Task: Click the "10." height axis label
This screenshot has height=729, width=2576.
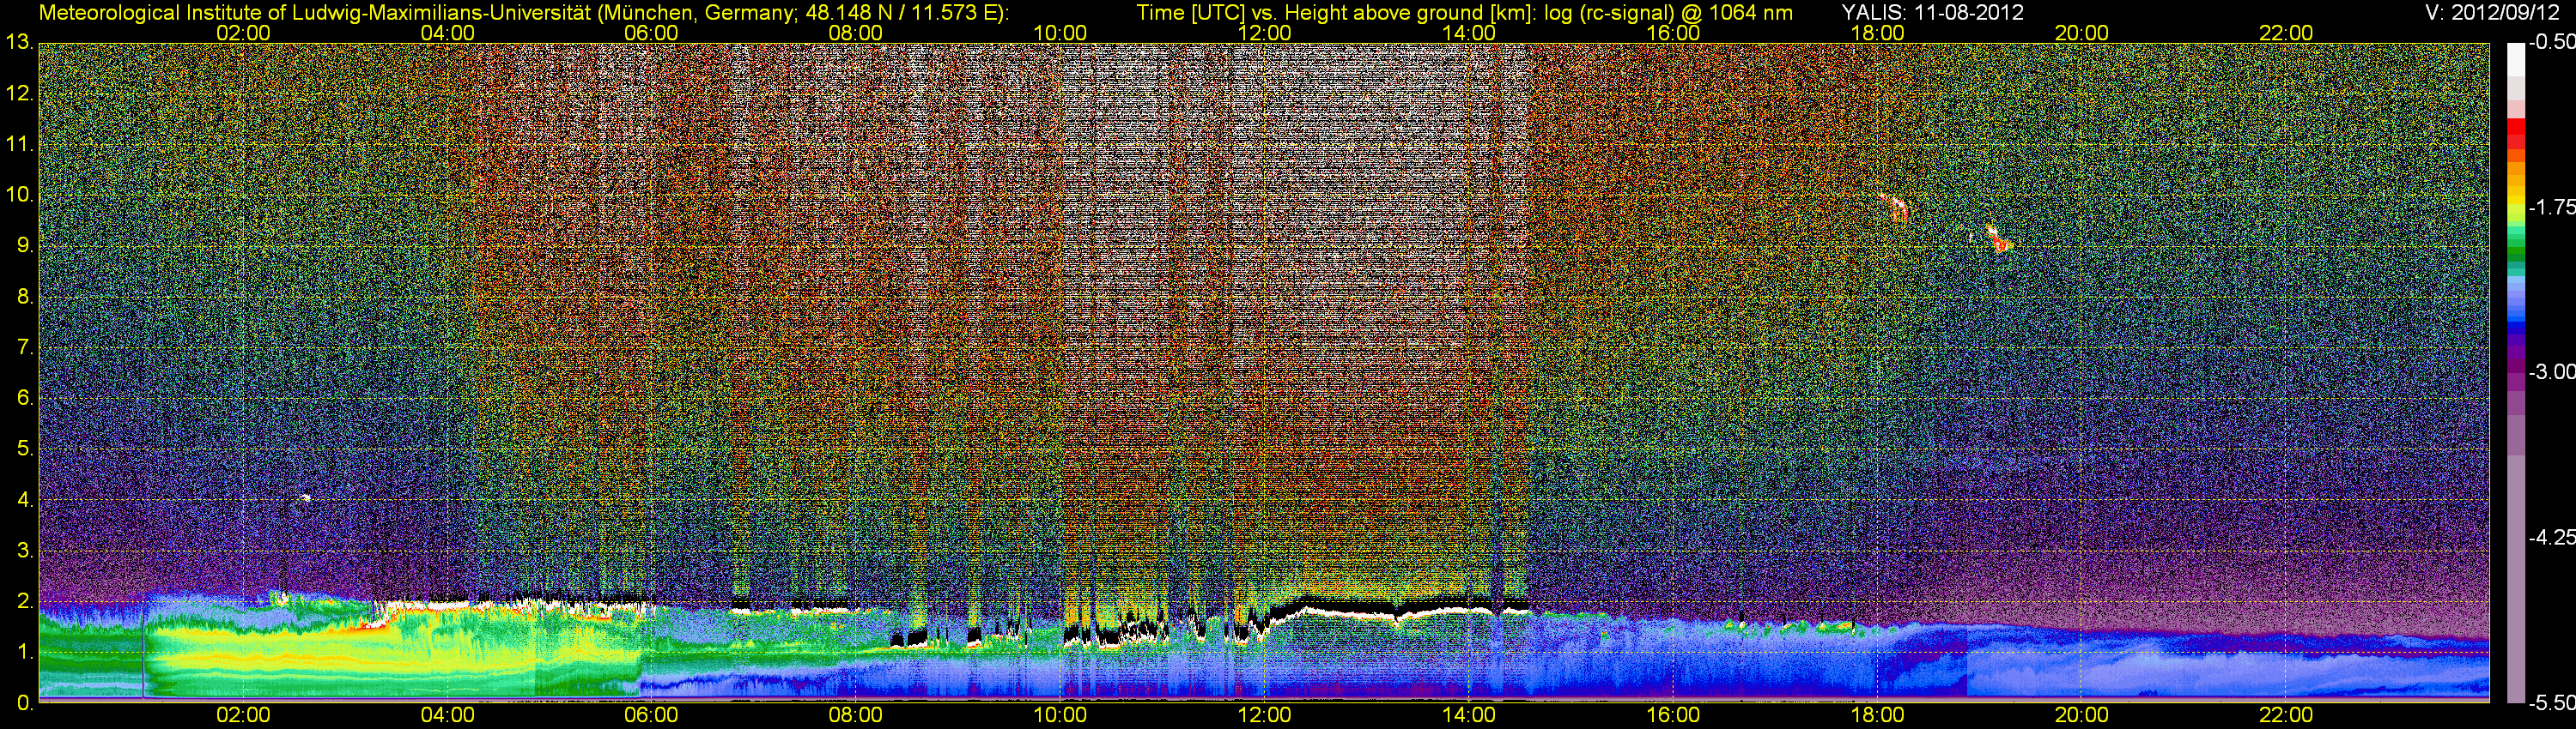Action: click(x=19, y=195)
